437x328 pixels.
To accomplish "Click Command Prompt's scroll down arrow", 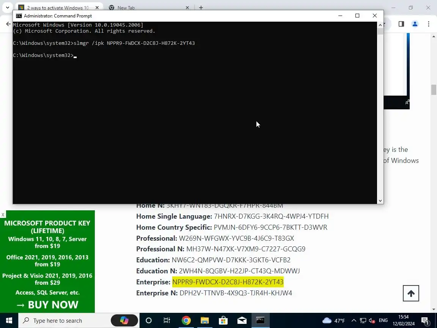I will tap(380, 200).
